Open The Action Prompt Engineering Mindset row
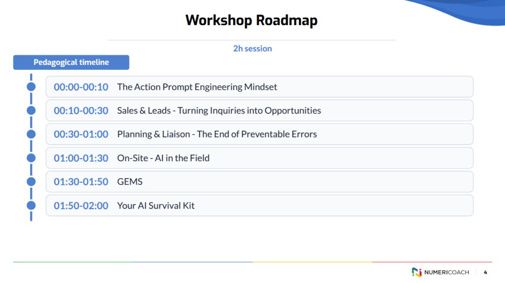Screen dimensions: 505x283 (x=259, y=87)
